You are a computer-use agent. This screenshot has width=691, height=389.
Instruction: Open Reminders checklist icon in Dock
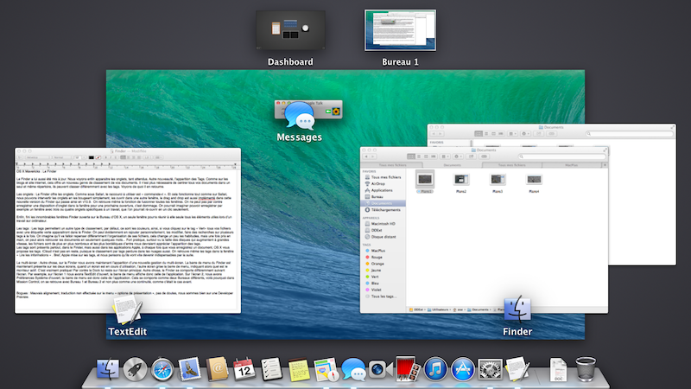coord(271,369)
